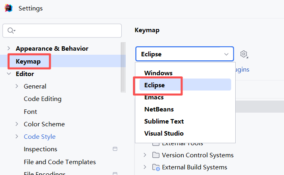
Task: Click the External Build Systems folder icon
Action: click(156, 167)
